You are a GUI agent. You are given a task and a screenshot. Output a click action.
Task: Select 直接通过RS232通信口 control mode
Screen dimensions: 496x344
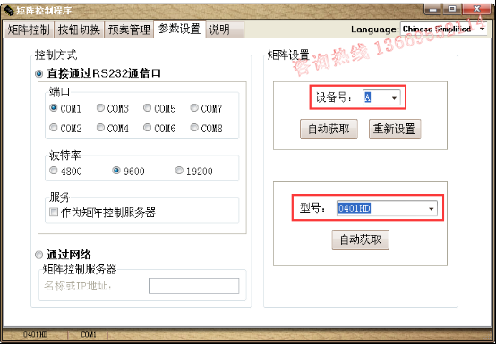point(38,74)
